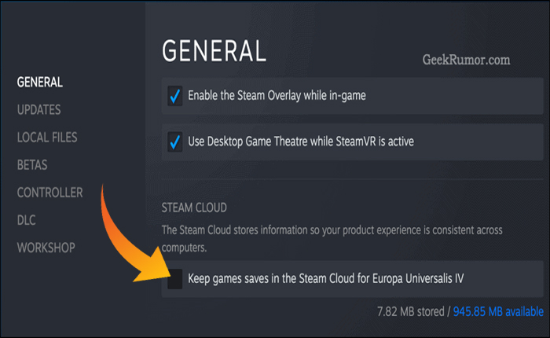
Task: Click the 'Keep games saves in the Steam Cloud' label
Action: pos(333,278)
